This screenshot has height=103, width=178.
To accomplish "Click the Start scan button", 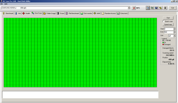I will pyautogui.click(x=168, y=18).
